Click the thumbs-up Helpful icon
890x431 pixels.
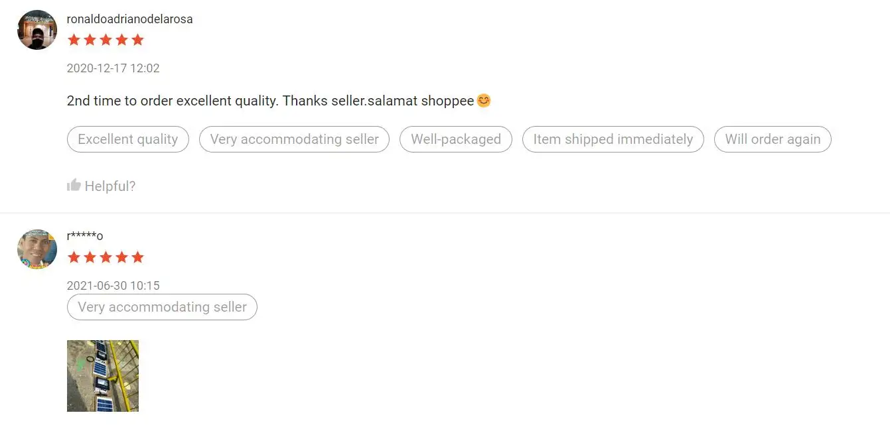(x=74, y=186)
